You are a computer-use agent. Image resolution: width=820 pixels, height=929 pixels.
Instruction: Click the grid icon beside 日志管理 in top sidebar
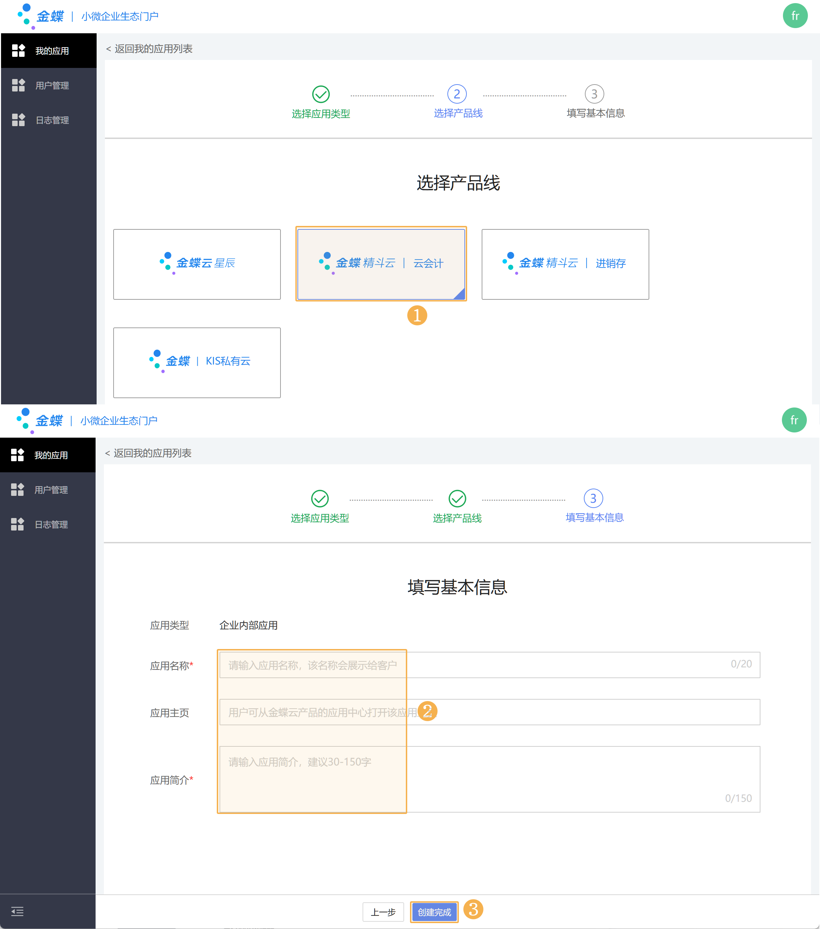(18, 120)
